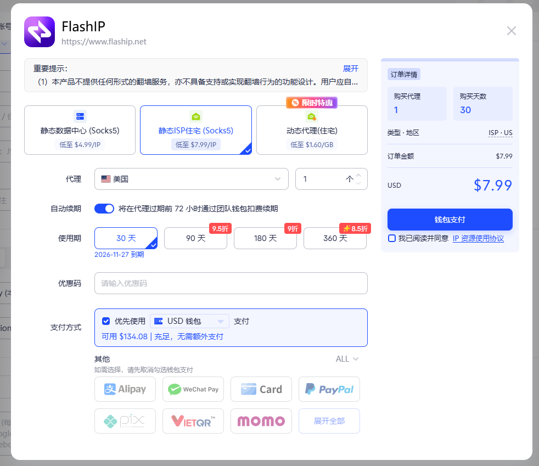
Task: Click the 低至 $4.99/IP price tag
Action: point(80,145)
